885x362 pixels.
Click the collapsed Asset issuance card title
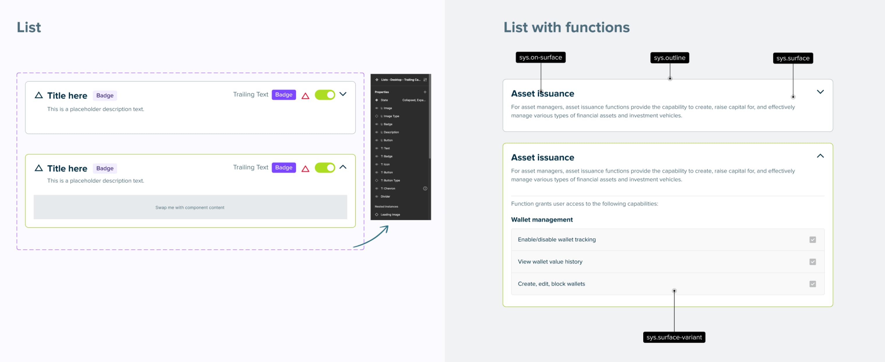(543, 93)
